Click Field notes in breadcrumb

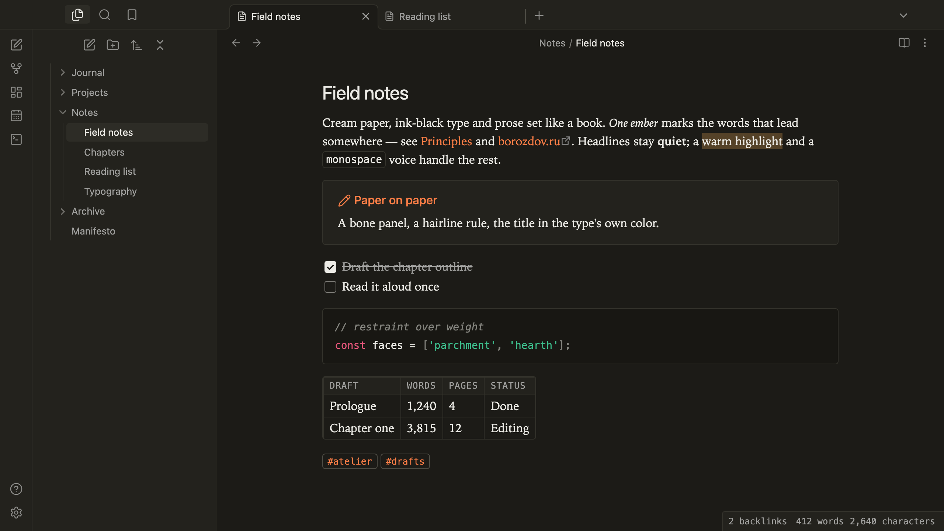(600, 43)
